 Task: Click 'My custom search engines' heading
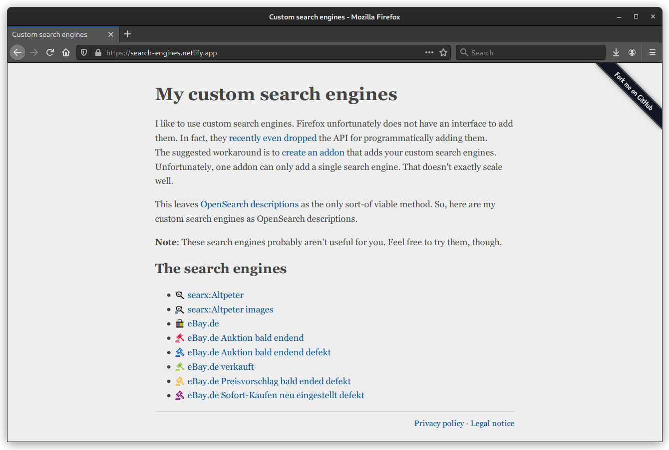click(x=276, y=94)
